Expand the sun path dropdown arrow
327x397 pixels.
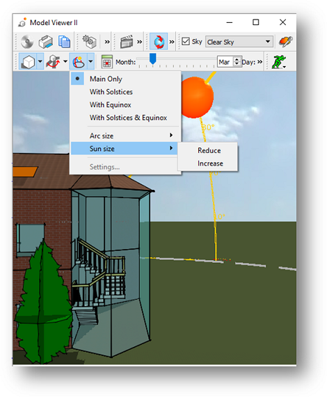(90, 61)
